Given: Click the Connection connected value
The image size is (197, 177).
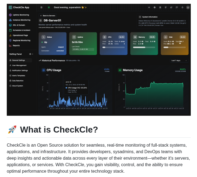Looking at the screenshot, I should [60, 51].
